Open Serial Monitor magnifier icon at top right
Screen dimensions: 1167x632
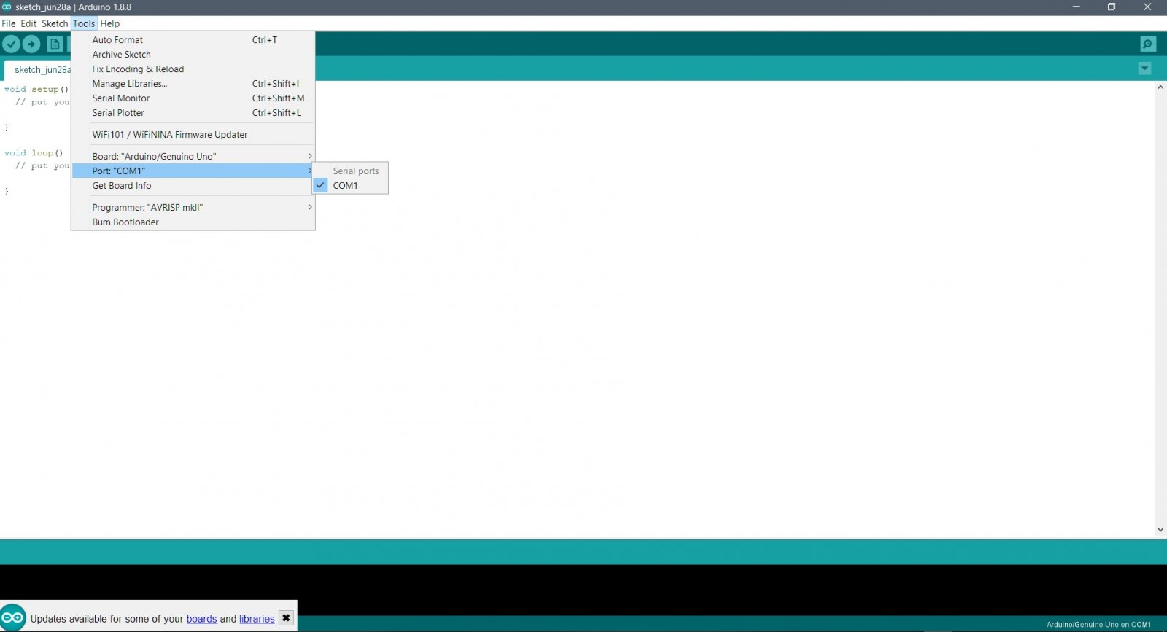(1148, 44)
